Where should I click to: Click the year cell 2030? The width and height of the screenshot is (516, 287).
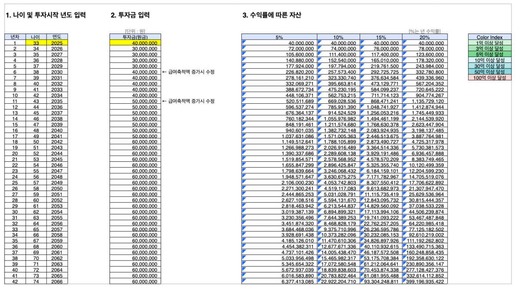pyautogui.click(x=56, y=72)
